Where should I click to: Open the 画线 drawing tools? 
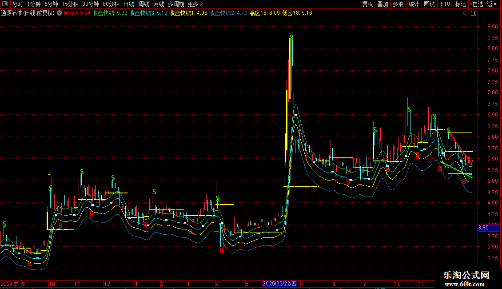coord(429,4)
